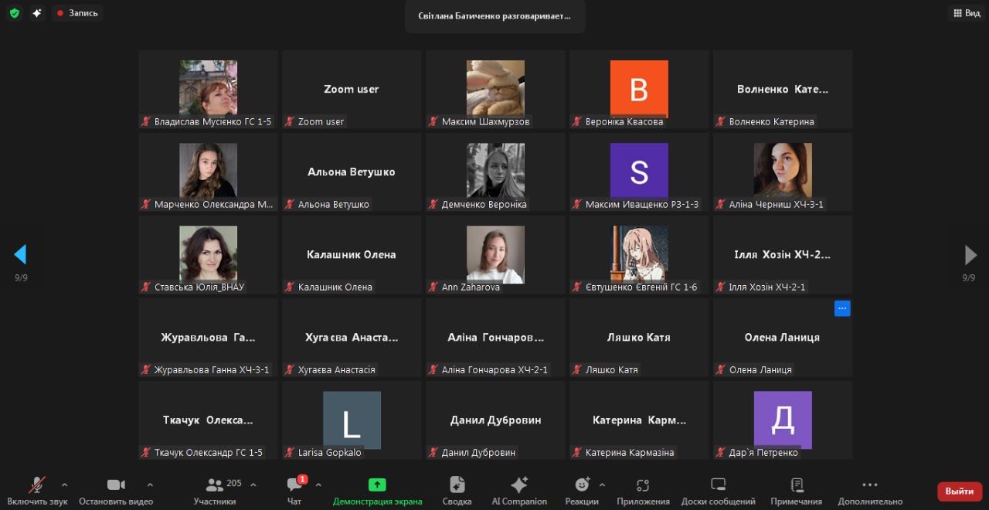Open Примечания notes
Viewport: 989px width, 510px height.
796,491
